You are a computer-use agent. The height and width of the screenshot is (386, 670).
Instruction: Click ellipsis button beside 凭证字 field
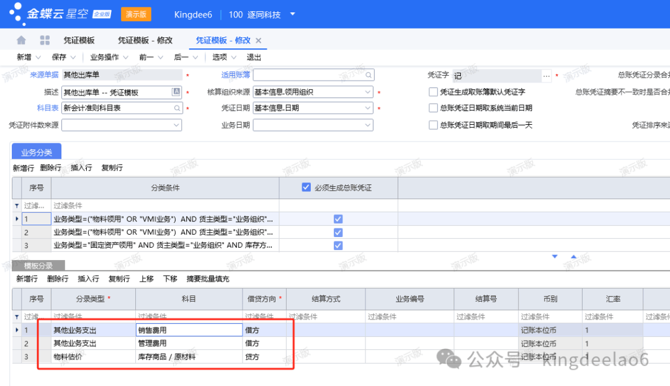click(x=547, y=76)
